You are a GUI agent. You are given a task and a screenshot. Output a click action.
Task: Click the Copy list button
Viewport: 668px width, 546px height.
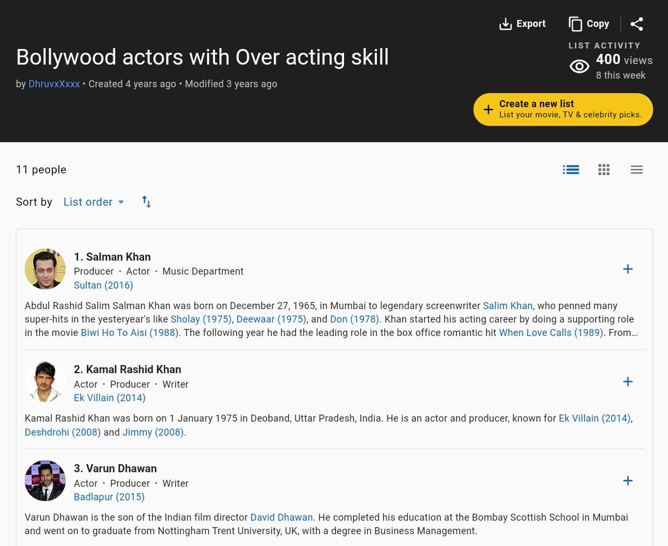589,24
